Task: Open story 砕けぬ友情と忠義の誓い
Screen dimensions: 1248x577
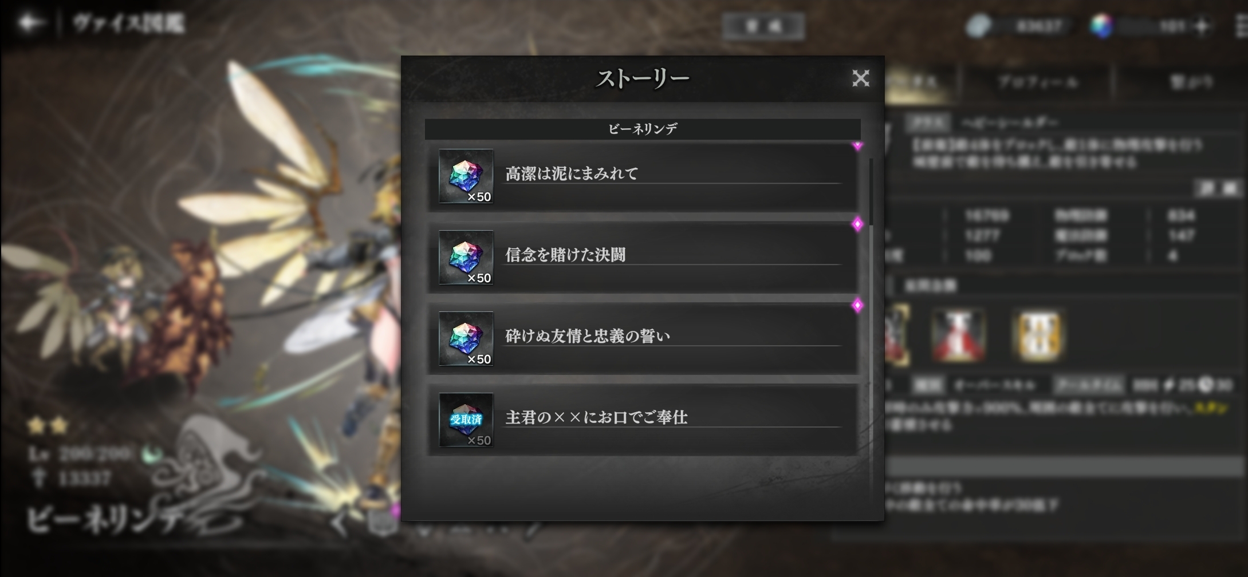Action: tap(643, 339)
